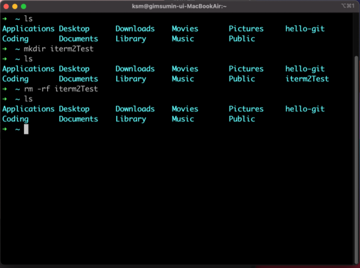
Task: Click the vertical scrollbar thumb at right
Action: [x=356, y=160]
